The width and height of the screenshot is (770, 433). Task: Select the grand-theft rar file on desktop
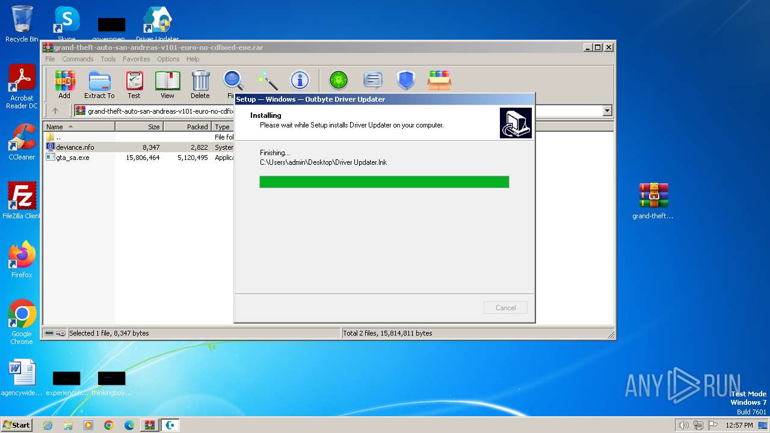653,201
